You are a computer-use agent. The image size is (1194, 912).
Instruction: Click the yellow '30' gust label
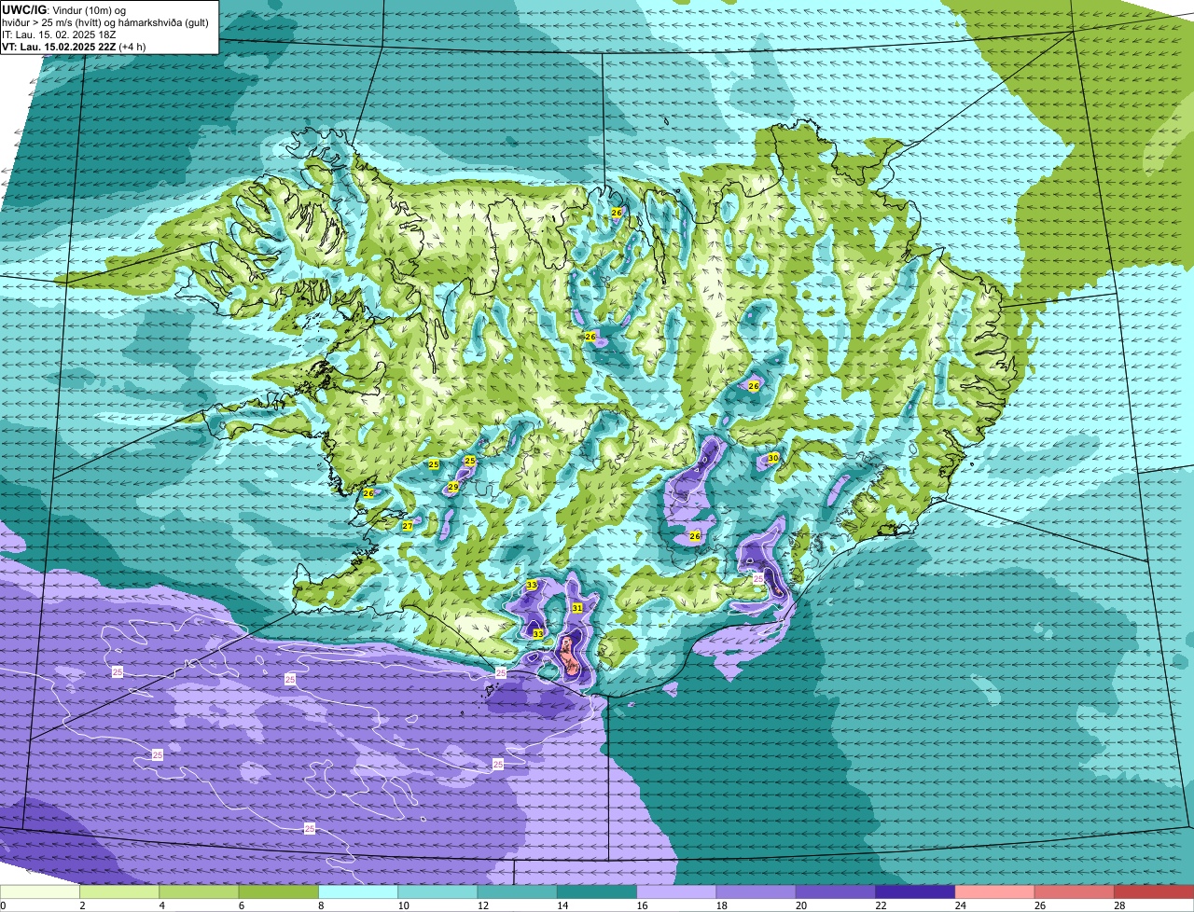point(773,458)
